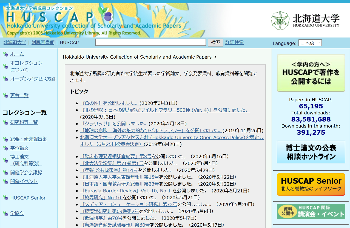Open 『經濟學研究』第69巻第2号 link
Viewport: 350px width, 228px height.
(x=110, y=211)
